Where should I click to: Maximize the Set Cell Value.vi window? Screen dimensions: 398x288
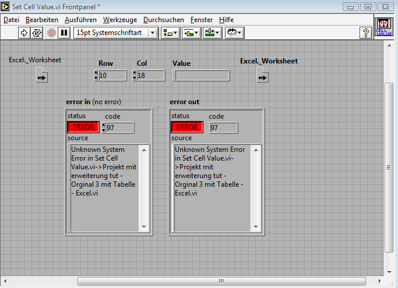368,7
